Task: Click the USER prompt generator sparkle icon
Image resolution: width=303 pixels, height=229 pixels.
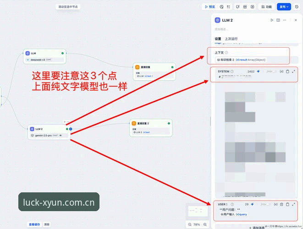Action: [253, 204]
